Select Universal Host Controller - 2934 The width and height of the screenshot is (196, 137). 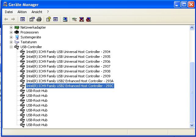[68, 52]
